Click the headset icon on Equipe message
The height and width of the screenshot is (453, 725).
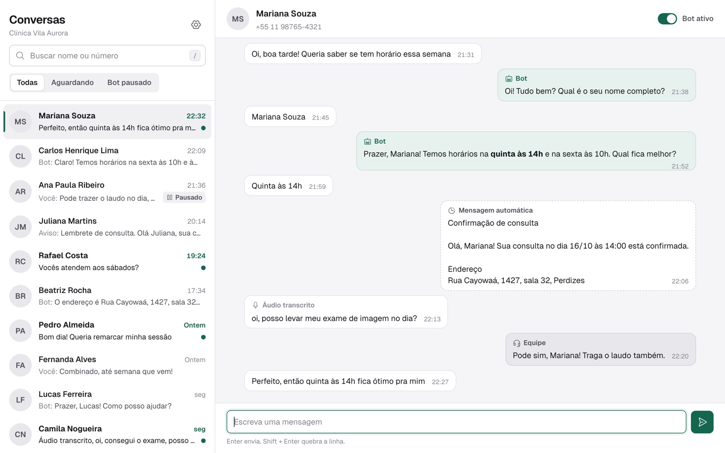click(x=517, y=343)
